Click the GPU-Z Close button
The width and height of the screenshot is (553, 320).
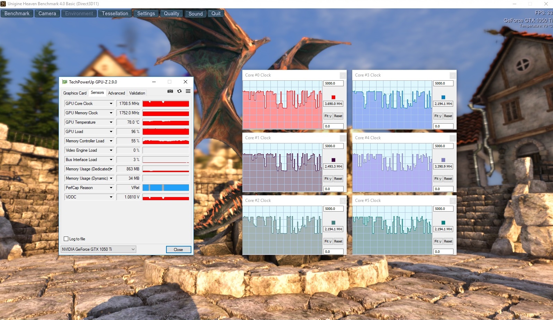178,249
